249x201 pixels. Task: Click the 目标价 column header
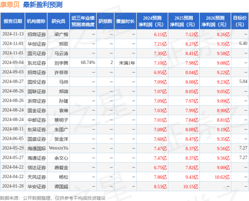[x=240, y=21]
